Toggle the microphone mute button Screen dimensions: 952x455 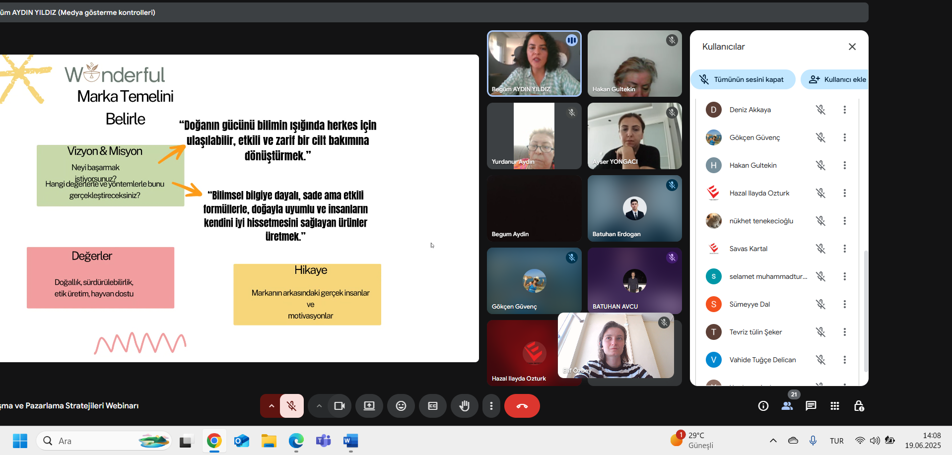[x=292, y=406]
